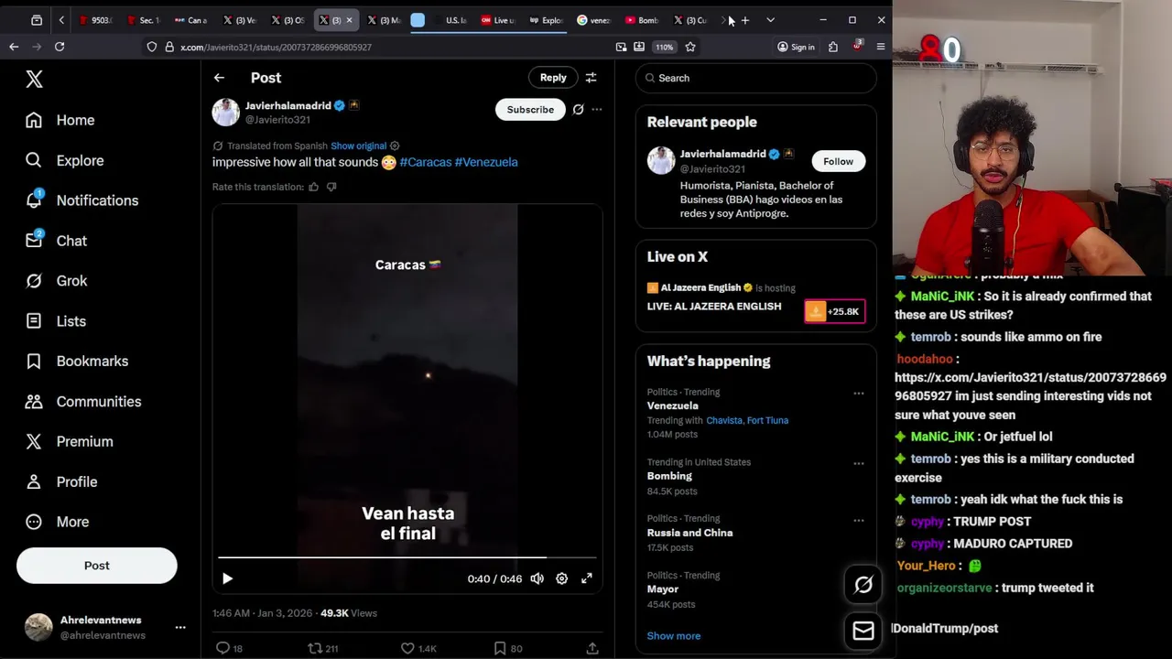Screen dimensions: 1172x659
Task: Go back using the Post header arrow
Action: [x=219, y=78]
